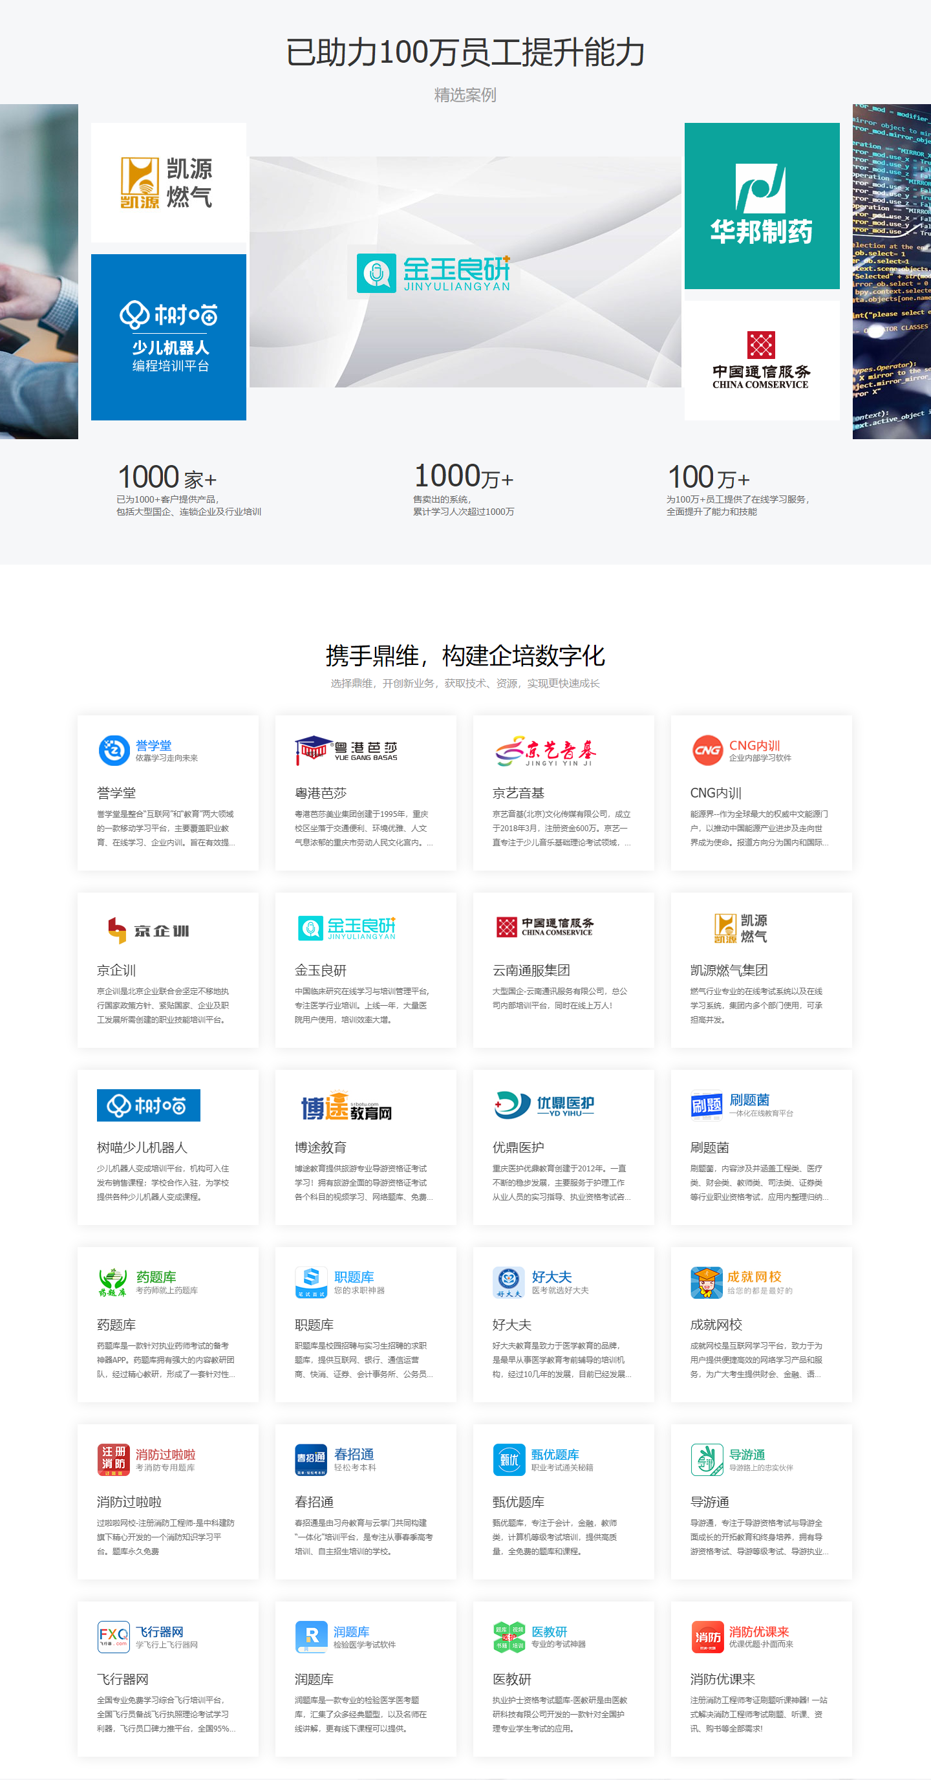The image size is (931, 1780).
Task: Open the 京企训 card title
Action: 116,970
